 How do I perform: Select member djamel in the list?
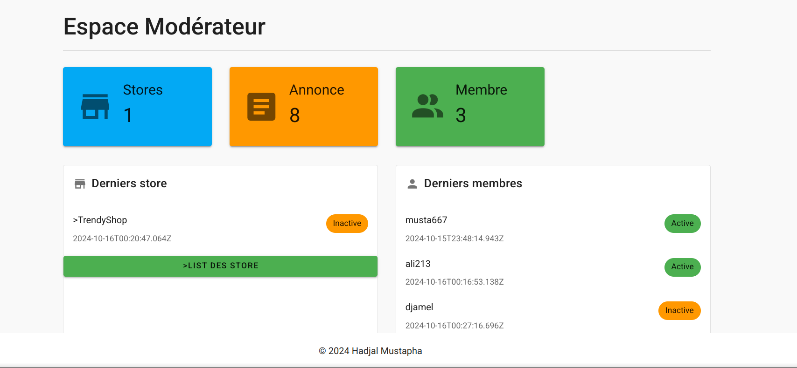[x=419, y=307]
